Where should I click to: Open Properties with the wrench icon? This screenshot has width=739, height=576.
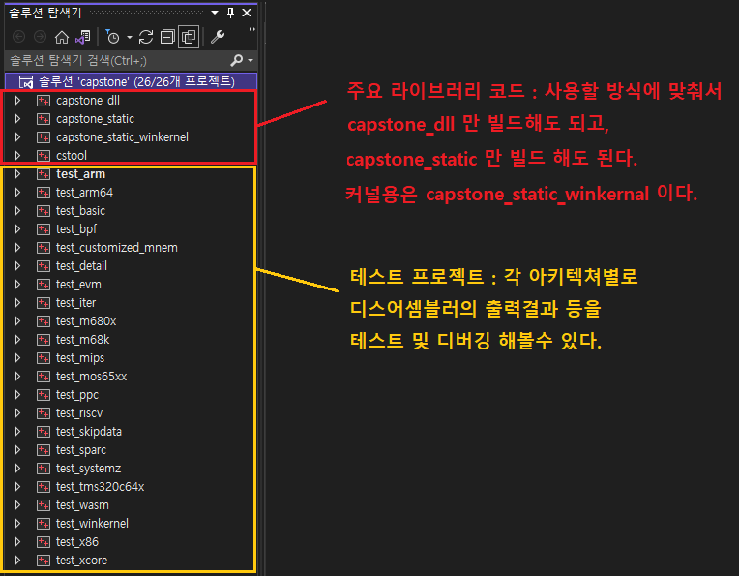point(218,37)
